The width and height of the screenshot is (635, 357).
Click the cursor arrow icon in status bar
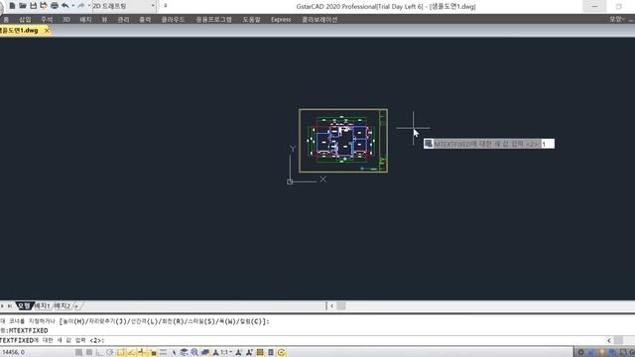(x=174, y=352)
